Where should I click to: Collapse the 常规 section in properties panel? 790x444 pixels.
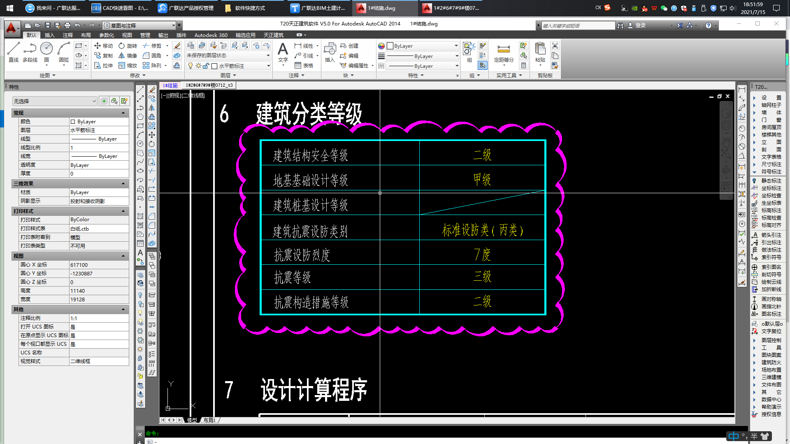click(x=123, y=113)
